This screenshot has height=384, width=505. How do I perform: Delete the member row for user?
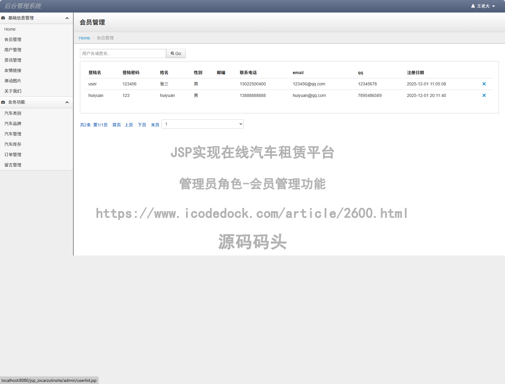484,84
